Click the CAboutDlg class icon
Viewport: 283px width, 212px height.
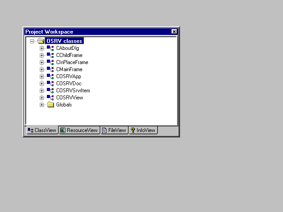click(x=50, y=48)
